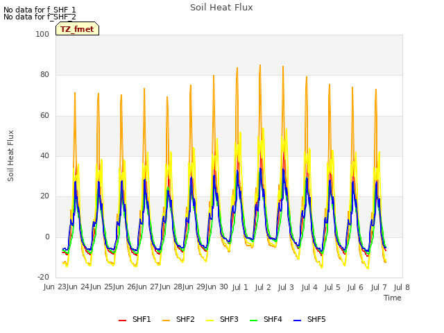Click the Jul 8 x-axis tick label

402,287
